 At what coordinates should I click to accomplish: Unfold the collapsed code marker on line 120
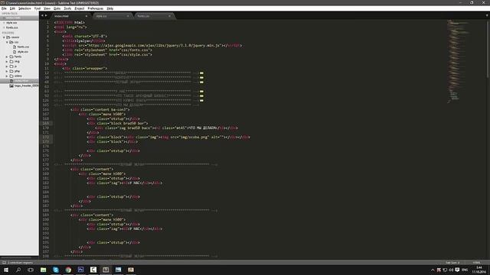[x=201, y=100]
